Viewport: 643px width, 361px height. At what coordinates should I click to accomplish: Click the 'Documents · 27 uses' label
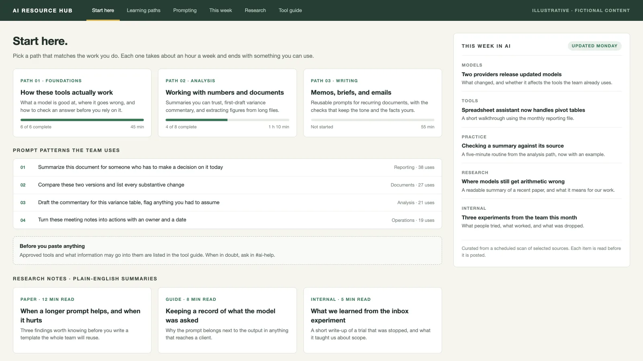412,185
